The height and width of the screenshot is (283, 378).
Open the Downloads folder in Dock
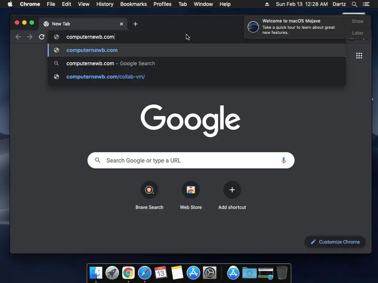[249, 273]
